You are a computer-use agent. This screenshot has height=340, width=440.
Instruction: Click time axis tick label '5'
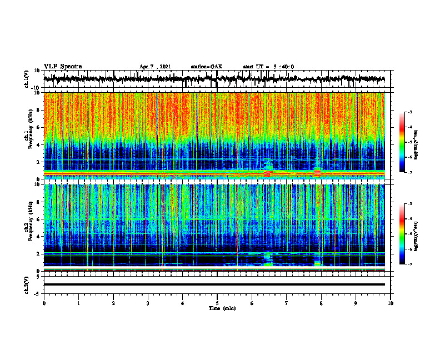[217, 303]
